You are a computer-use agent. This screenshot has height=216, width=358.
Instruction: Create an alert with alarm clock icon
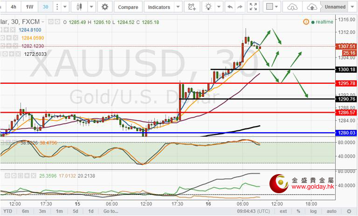pos(192,7)
